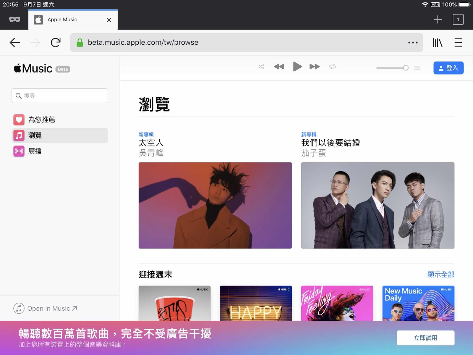Screen dimensions: 473x355
Task: Click the 登入 sign-in button
Action: point(448,68)
